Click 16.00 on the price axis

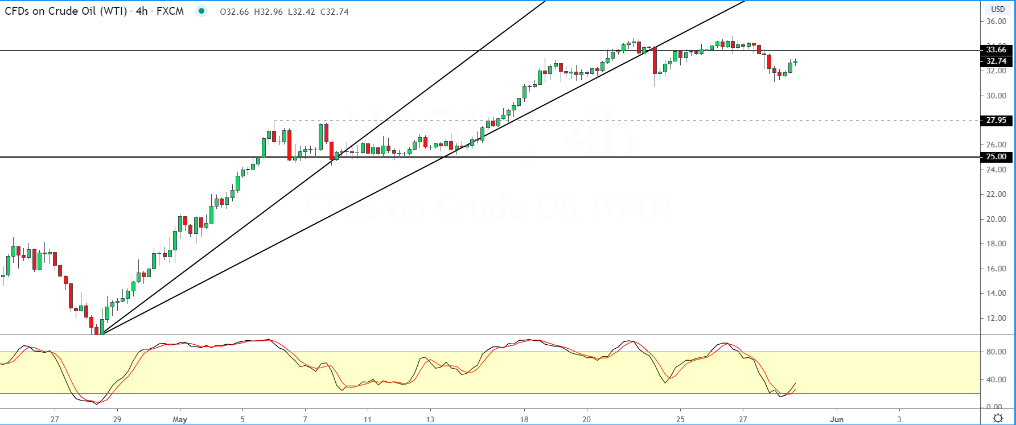[996, 269]
